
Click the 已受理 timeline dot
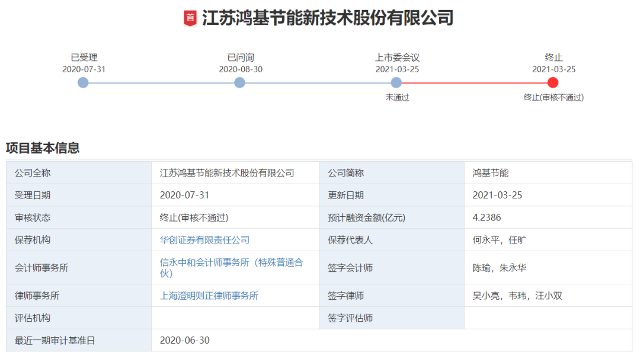[82, 83]
